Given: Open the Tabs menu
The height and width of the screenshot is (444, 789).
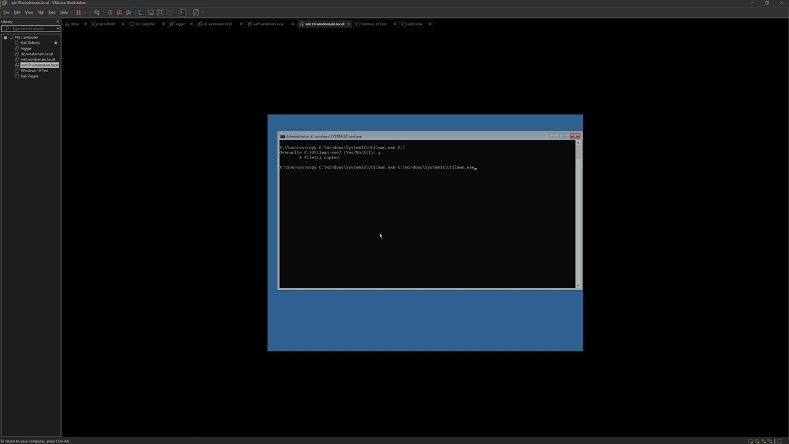Looking at the screenshot, I should 52,12.
